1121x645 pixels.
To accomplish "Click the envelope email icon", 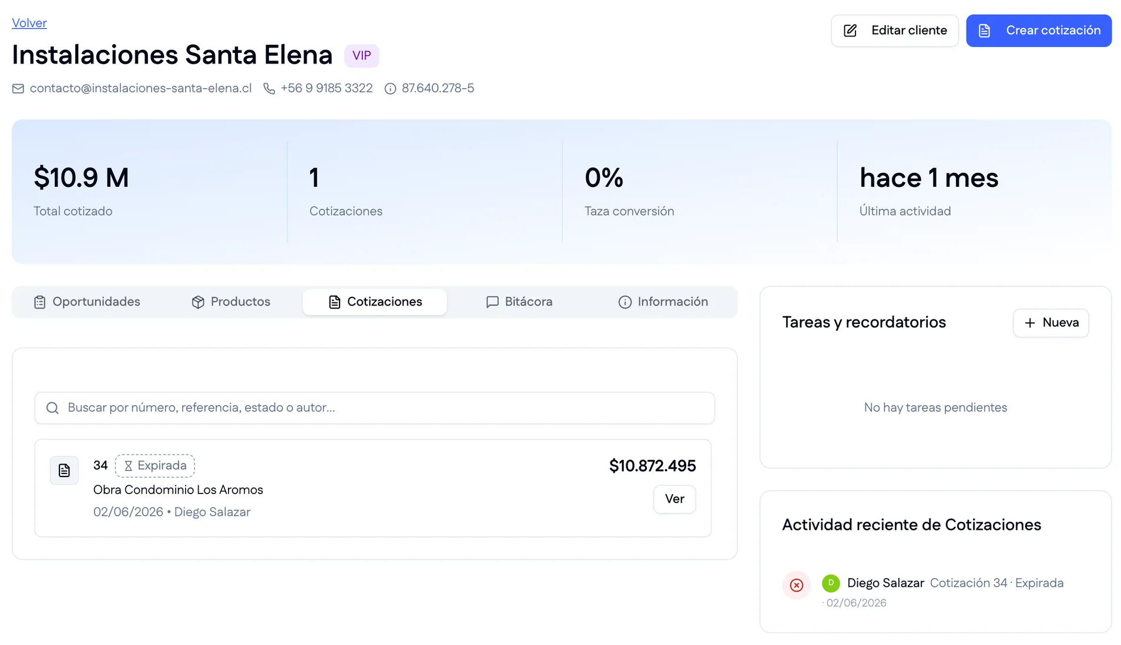I will pos(18,89).
